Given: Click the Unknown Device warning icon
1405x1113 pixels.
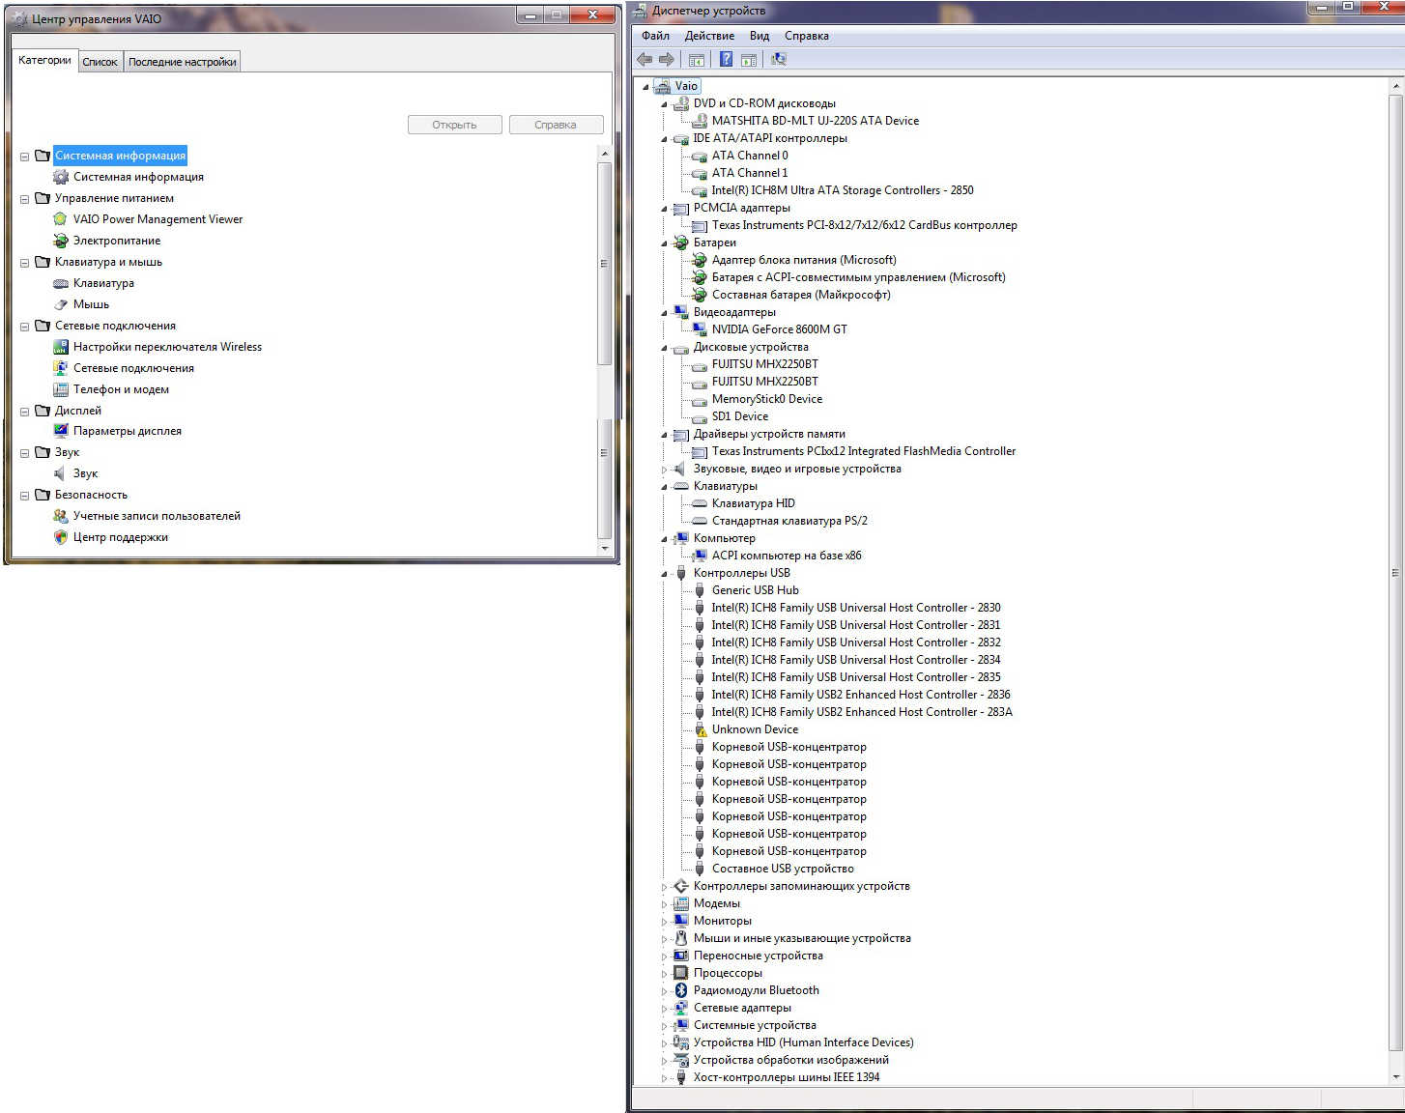Looking at the screenshot, I should tap(700, 729).
